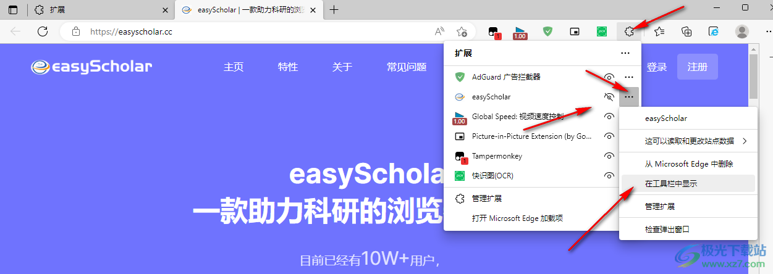Click the Tampermonkey toolbar icon

point(493,31)
